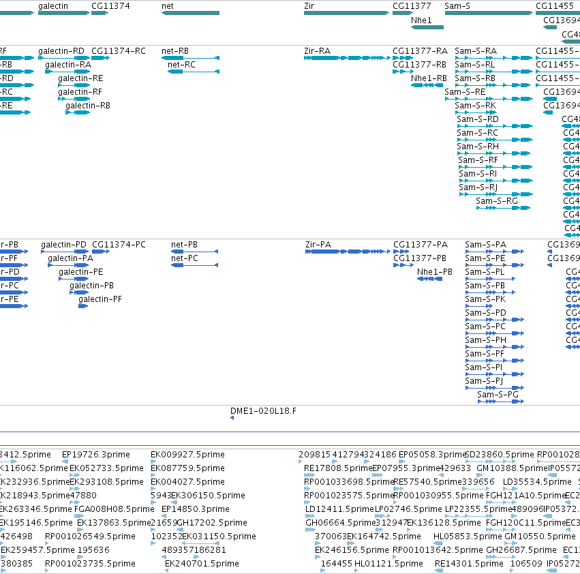Select EST FGA008H08.5prime
This screenshot has height=574, width=580.
(x=80, y=516)
